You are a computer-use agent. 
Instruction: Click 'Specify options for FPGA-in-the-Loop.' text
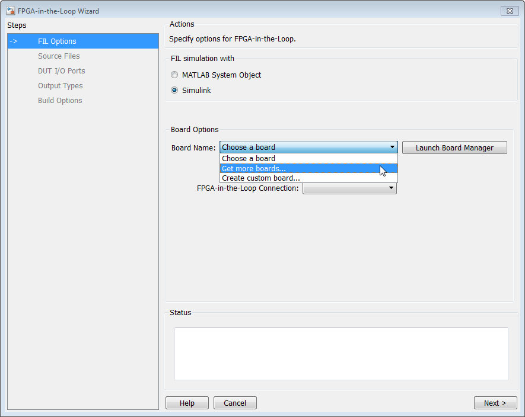coord(233,39)
